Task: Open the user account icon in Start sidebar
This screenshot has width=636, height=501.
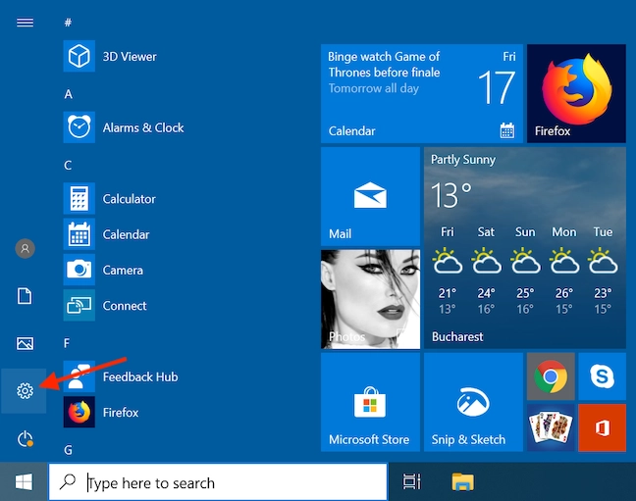Action: point(26,248)
